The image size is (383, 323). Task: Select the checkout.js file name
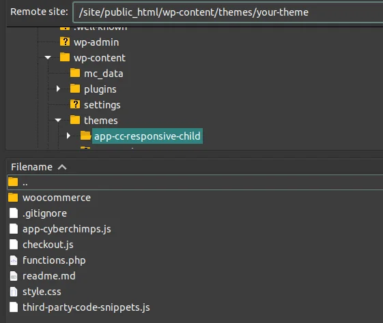coord(48,245)
